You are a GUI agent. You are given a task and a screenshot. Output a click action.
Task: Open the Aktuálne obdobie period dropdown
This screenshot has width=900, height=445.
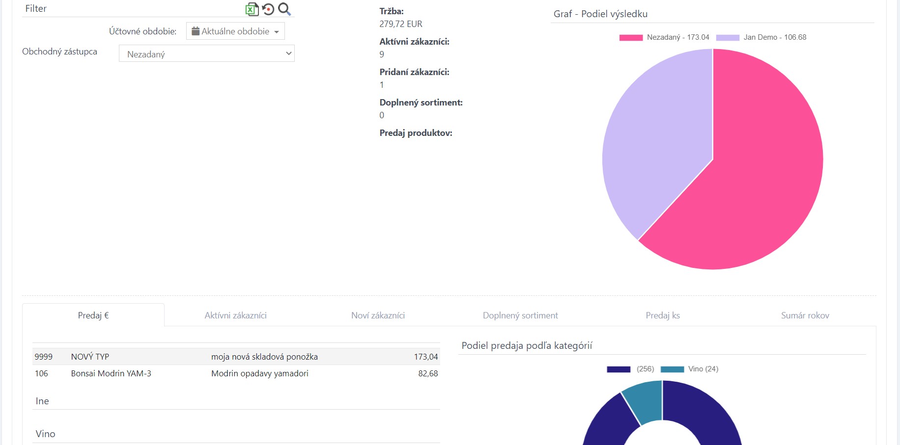coord(235,31)
